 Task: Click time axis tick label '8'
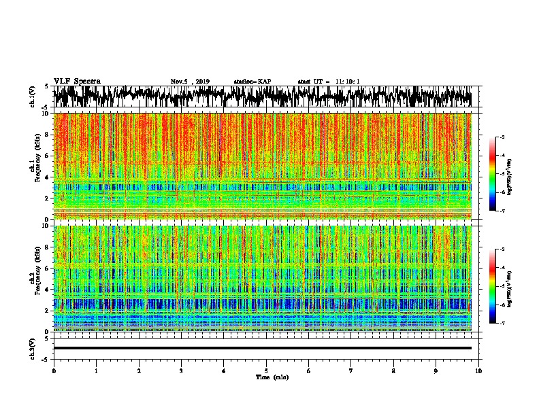393,371
